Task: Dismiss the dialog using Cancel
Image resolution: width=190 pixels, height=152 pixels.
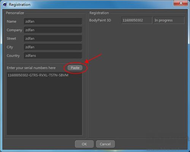Action: pyautogui.click(x=105, y=144)
